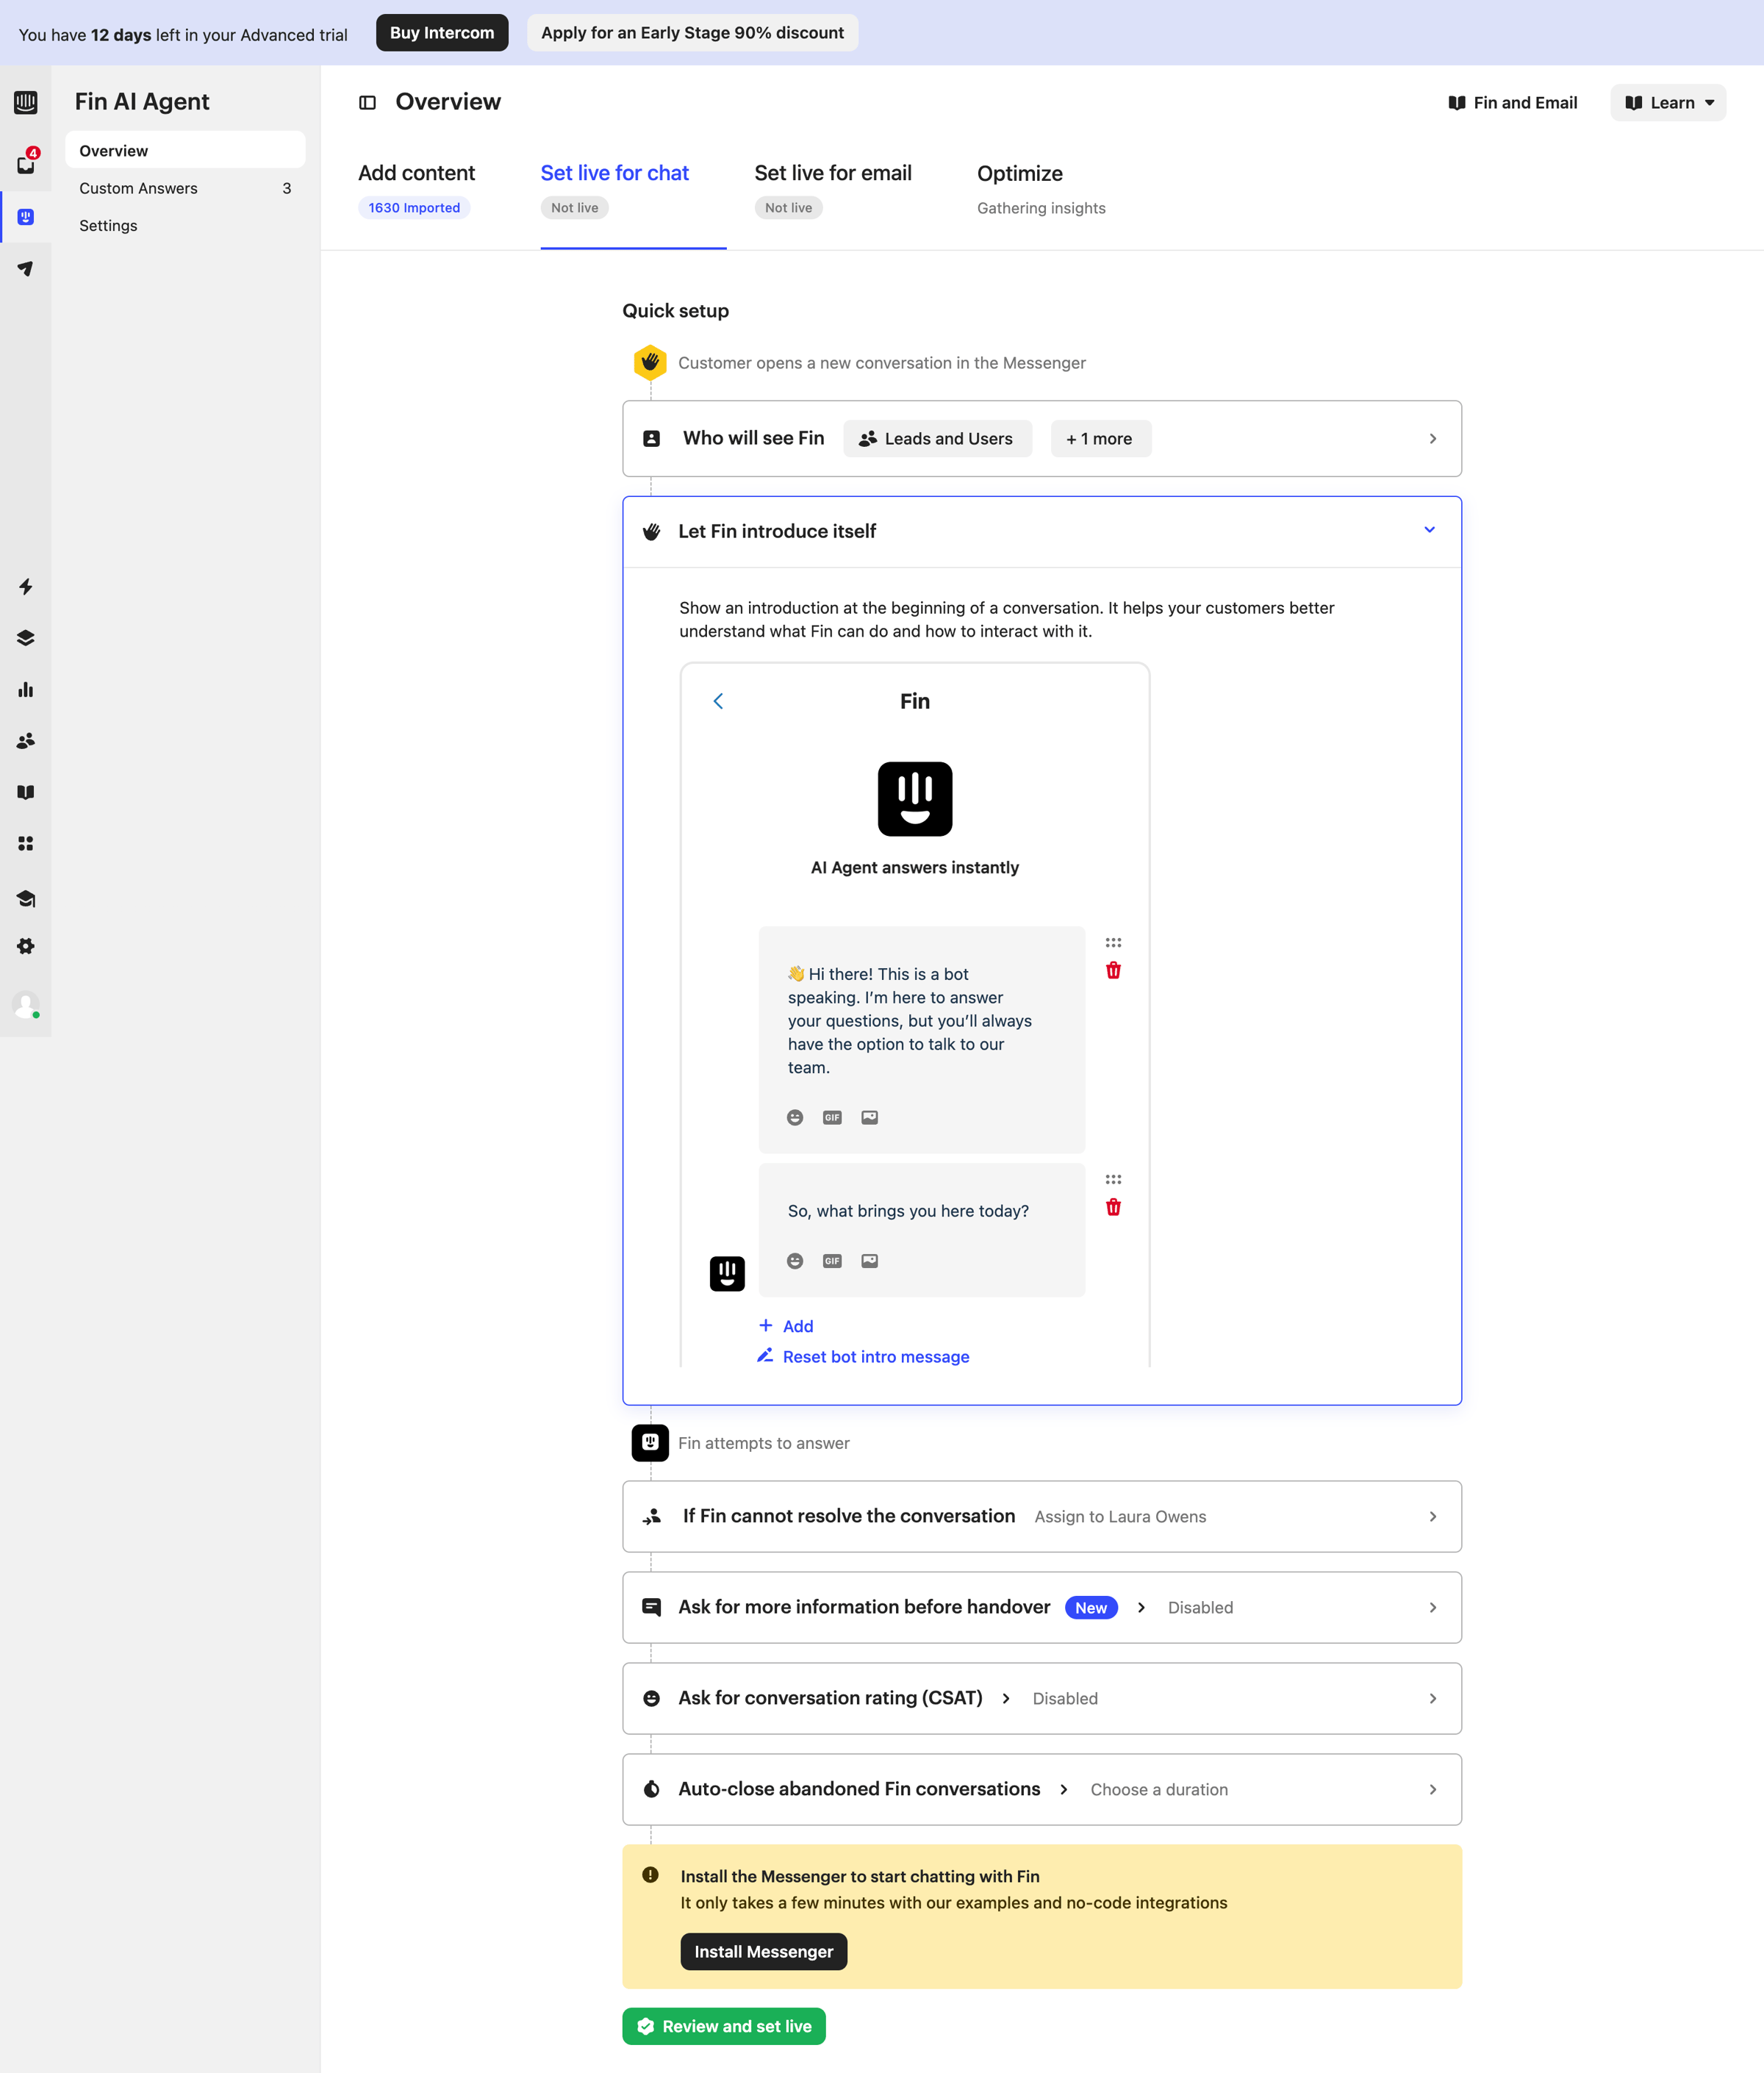Toggle the sidebar panel icon beside Overview

coord(368,102)
